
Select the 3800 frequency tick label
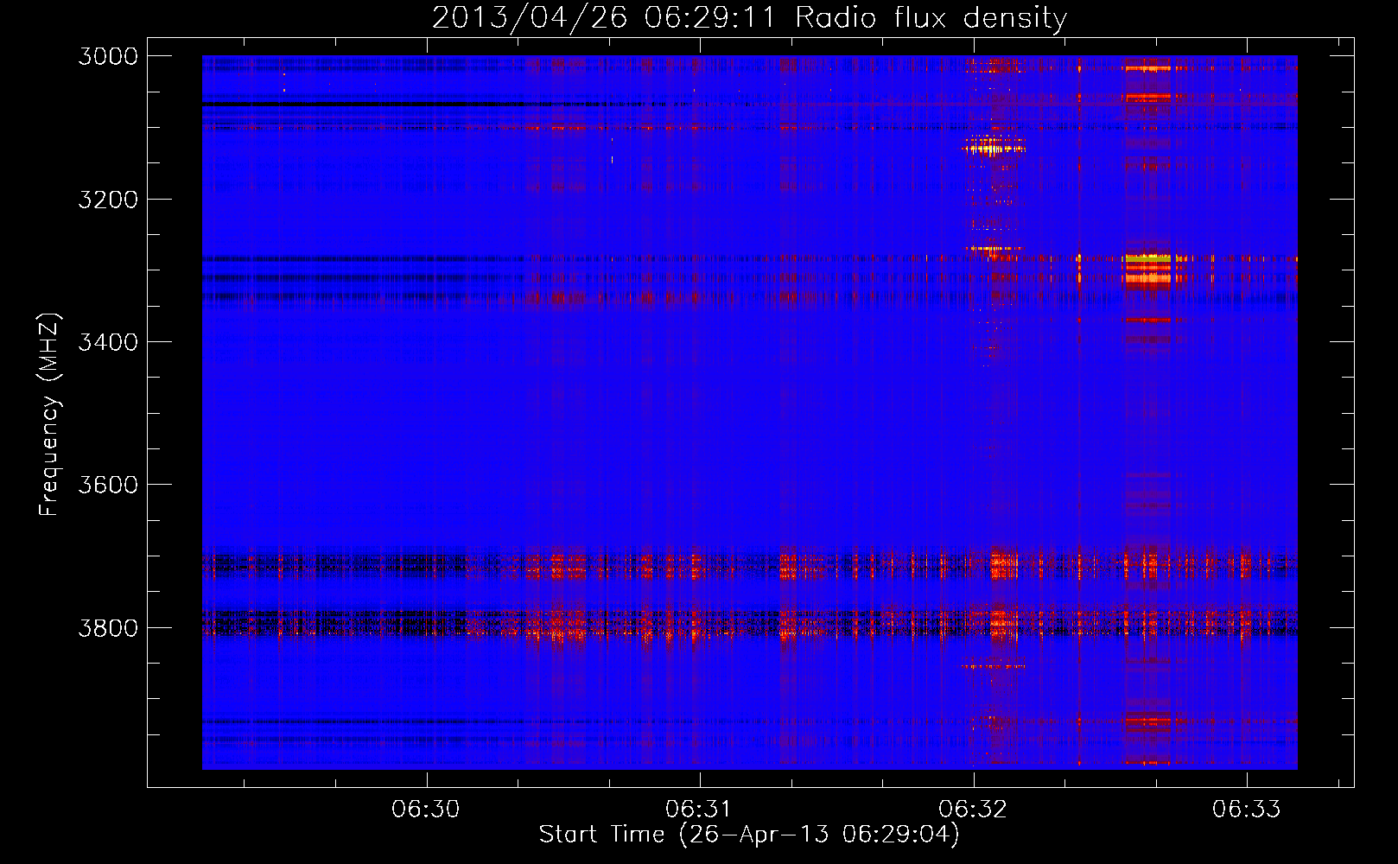click(x=108, y=627)
